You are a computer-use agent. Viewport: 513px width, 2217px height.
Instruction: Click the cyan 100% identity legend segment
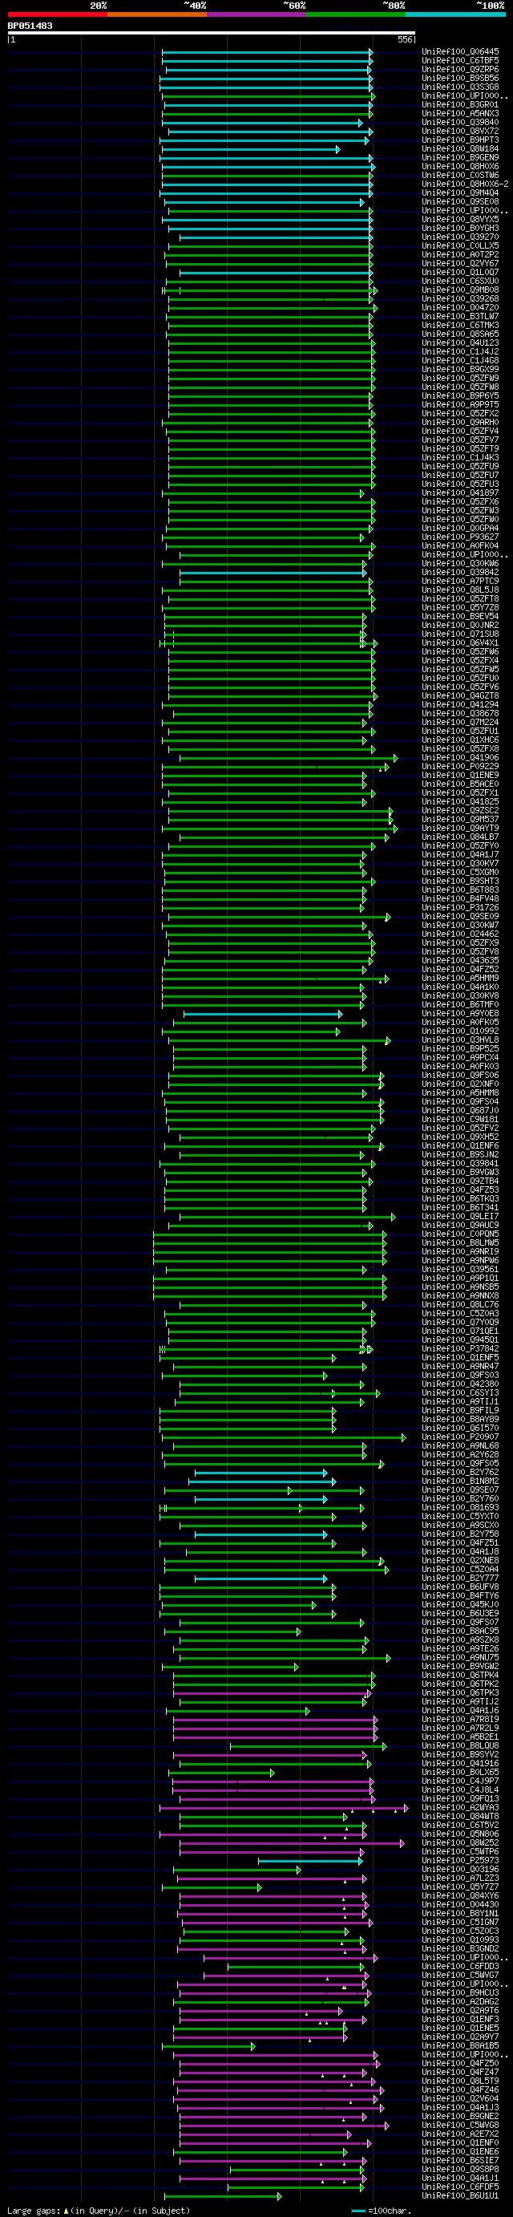(455, 14)
